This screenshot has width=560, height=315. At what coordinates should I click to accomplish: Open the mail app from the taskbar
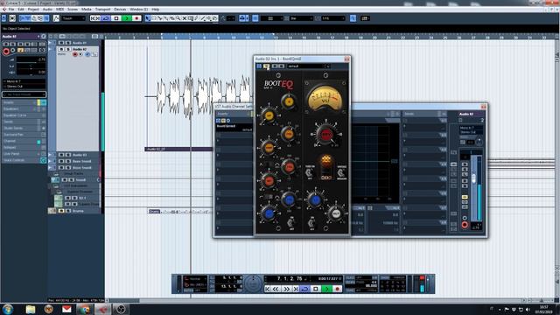[x=66, y=309]
